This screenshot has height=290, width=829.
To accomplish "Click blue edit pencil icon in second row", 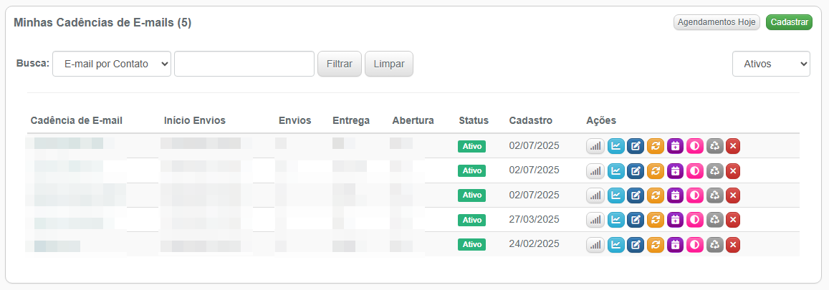I will (x=635, y=171).
